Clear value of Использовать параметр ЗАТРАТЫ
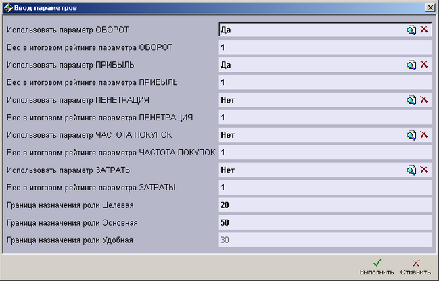 pyautogui.click(x=424, y=170)
